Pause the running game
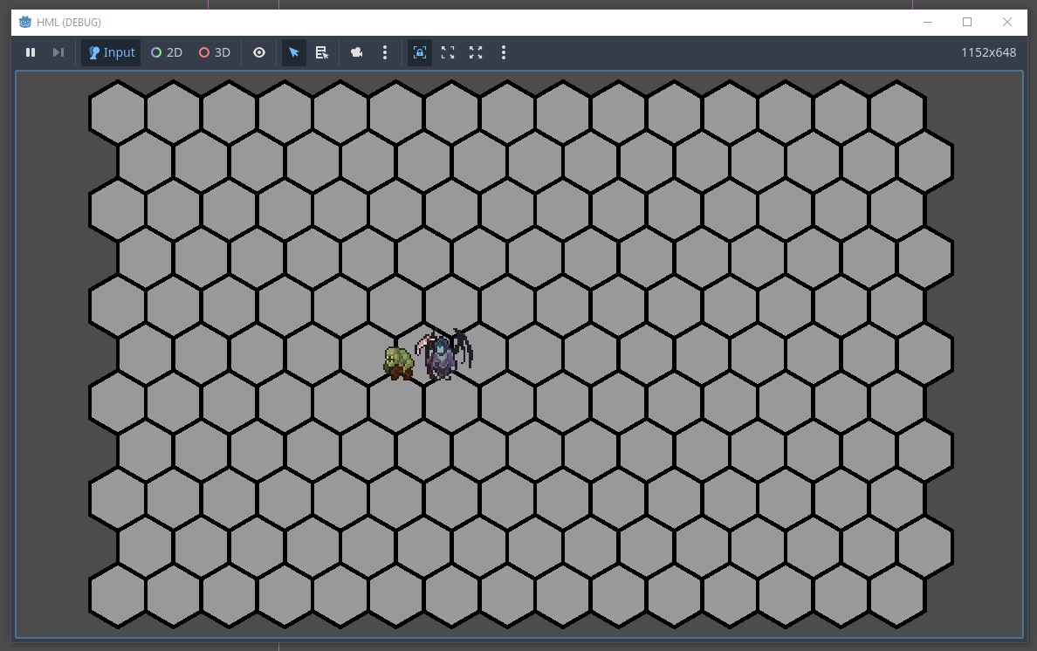This screenshot has width=1037, height=651. pyautogui.click(x=31, y=52)
